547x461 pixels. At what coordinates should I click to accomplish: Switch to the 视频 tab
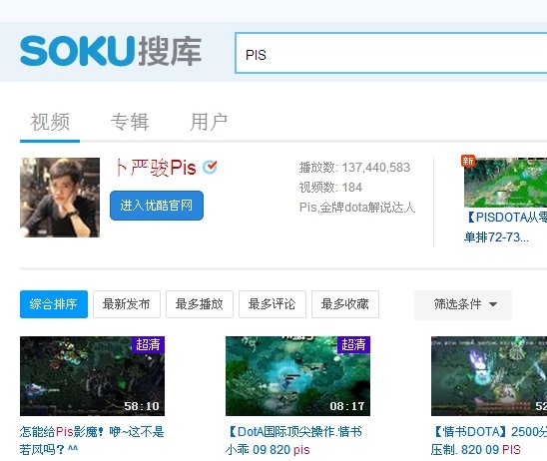pos(50,122)
